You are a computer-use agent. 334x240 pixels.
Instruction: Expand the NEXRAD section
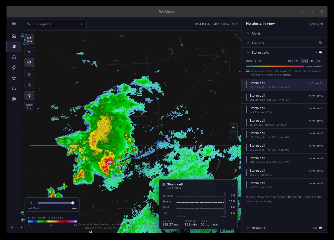[x=284, y=228]
